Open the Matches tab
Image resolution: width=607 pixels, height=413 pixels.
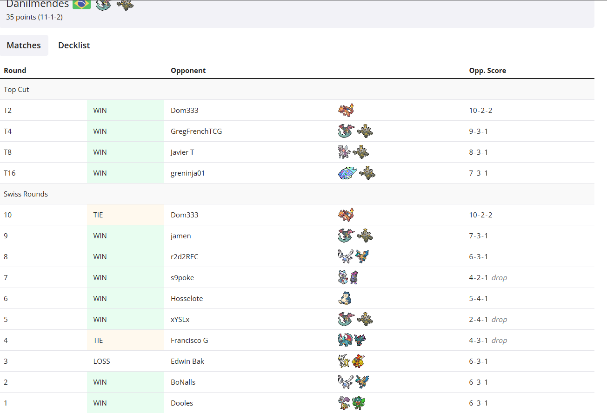pyautogui.click(x=24, y=45)
